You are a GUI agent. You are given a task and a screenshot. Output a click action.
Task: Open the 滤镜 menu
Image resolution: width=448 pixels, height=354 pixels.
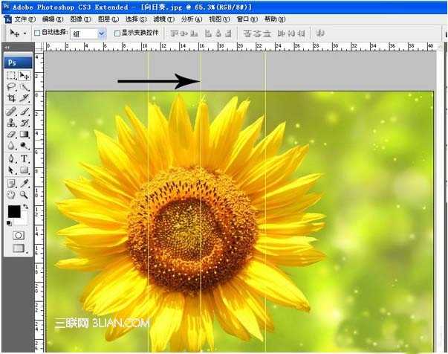point(163,19)
